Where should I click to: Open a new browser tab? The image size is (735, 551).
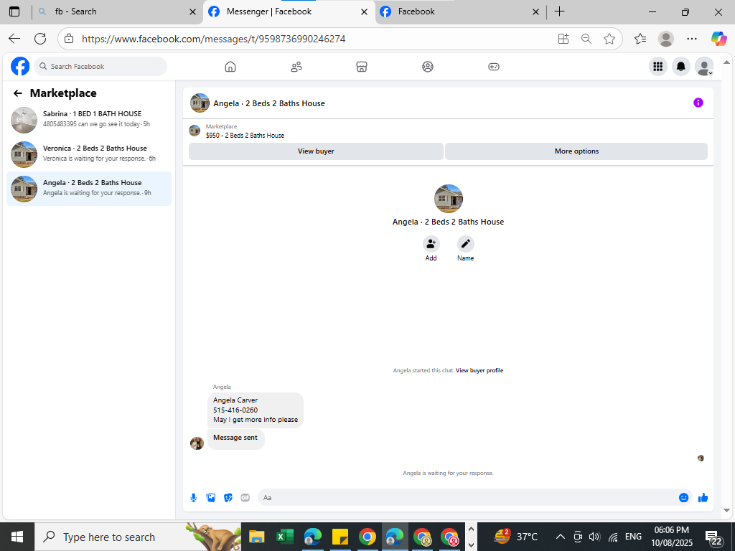click(559, 11)
